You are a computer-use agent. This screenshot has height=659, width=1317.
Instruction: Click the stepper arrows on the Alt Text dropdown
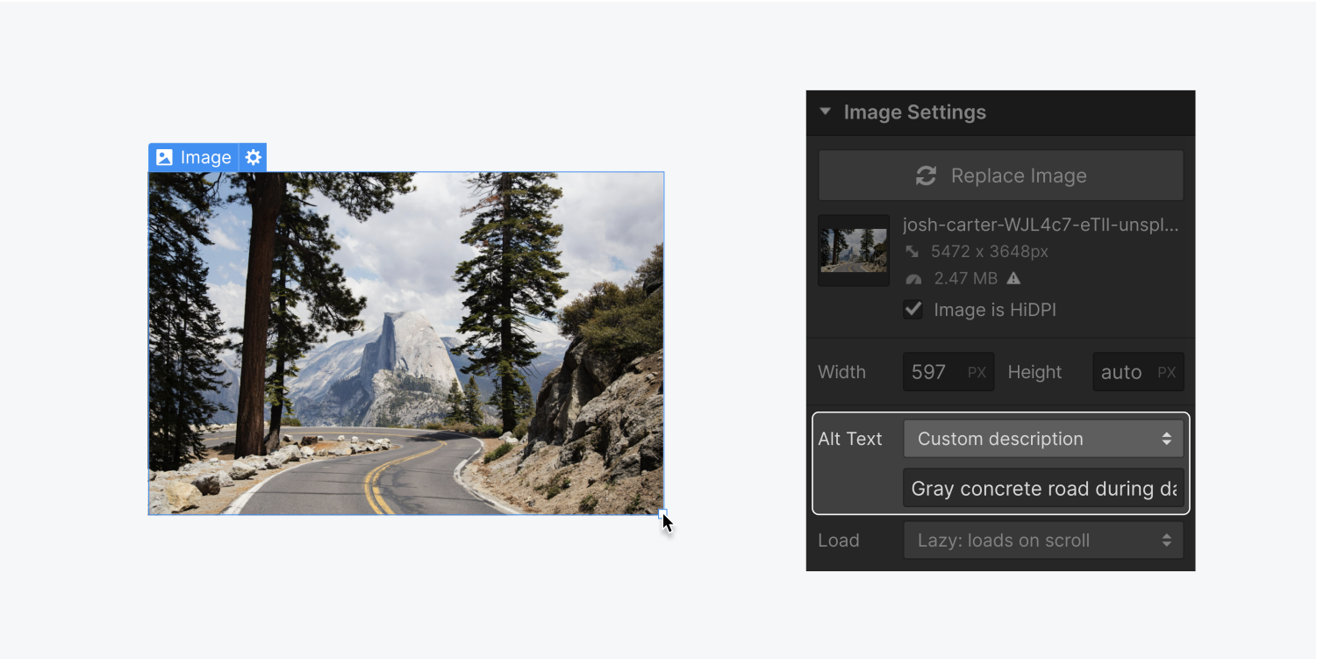1167,438
